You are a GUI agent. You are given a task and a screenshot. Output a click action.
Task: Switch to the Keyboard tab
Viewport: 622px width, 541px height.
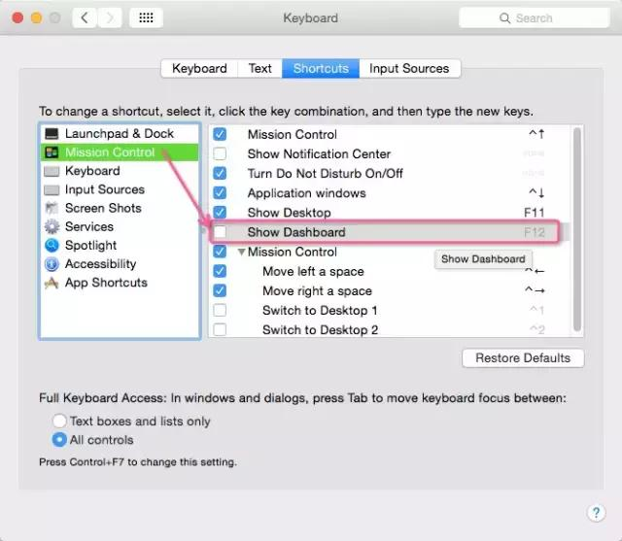pos(199,69)
